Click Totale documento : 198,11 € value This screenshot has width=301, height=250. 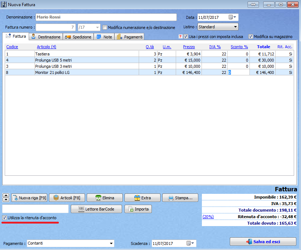coord(267,210)
